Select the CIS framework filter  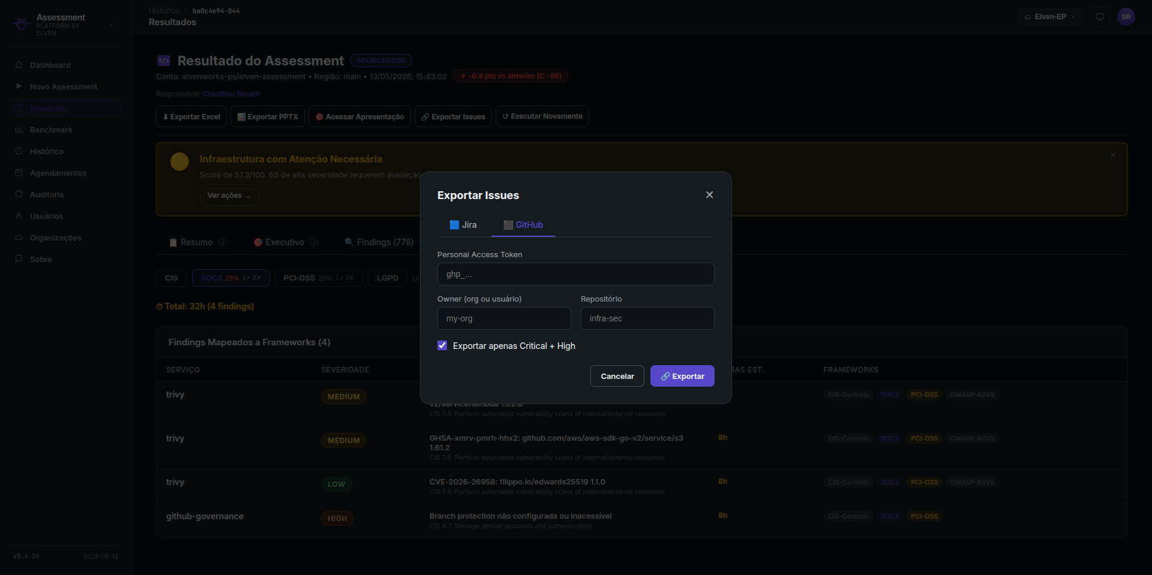[172, 278]
